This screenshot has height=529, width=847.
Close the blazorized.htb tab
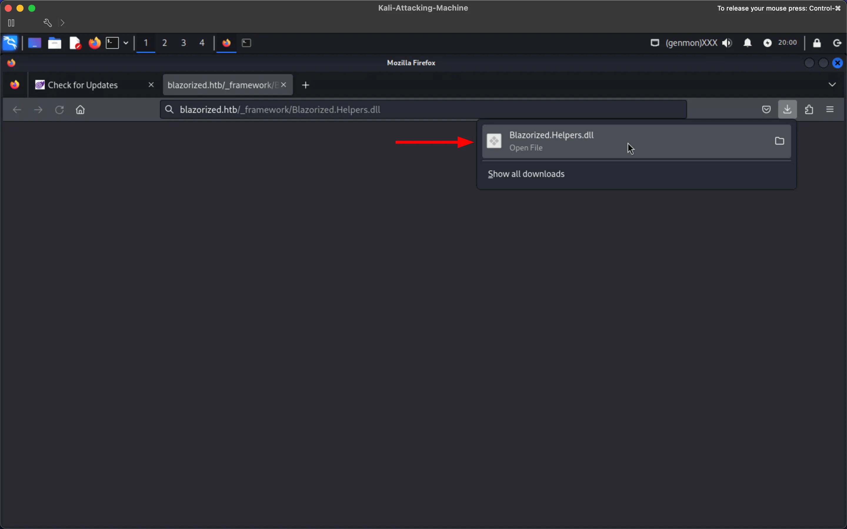(284, 85)
